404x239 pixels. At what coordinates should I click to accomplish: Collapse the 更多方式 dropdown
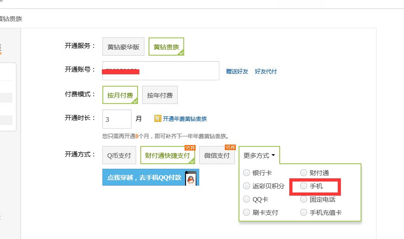(x=259, y=155)
